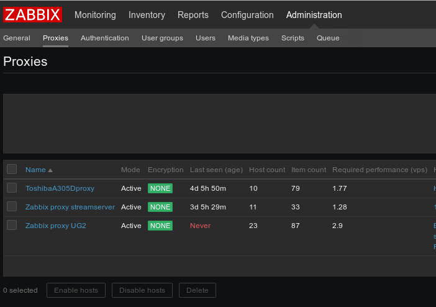Open the Zabbix proxy UG2 link
The width and height of the screenshot is (436, 307).
pyautogui.click(x=56, y=226)
